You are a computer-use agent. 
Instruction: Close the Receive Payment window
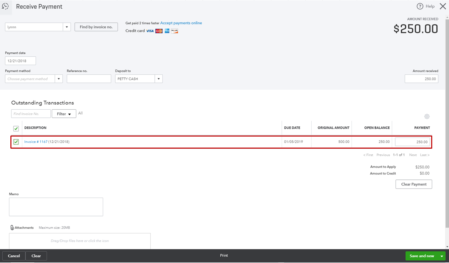pyautogui.click(x=443, y=6)
